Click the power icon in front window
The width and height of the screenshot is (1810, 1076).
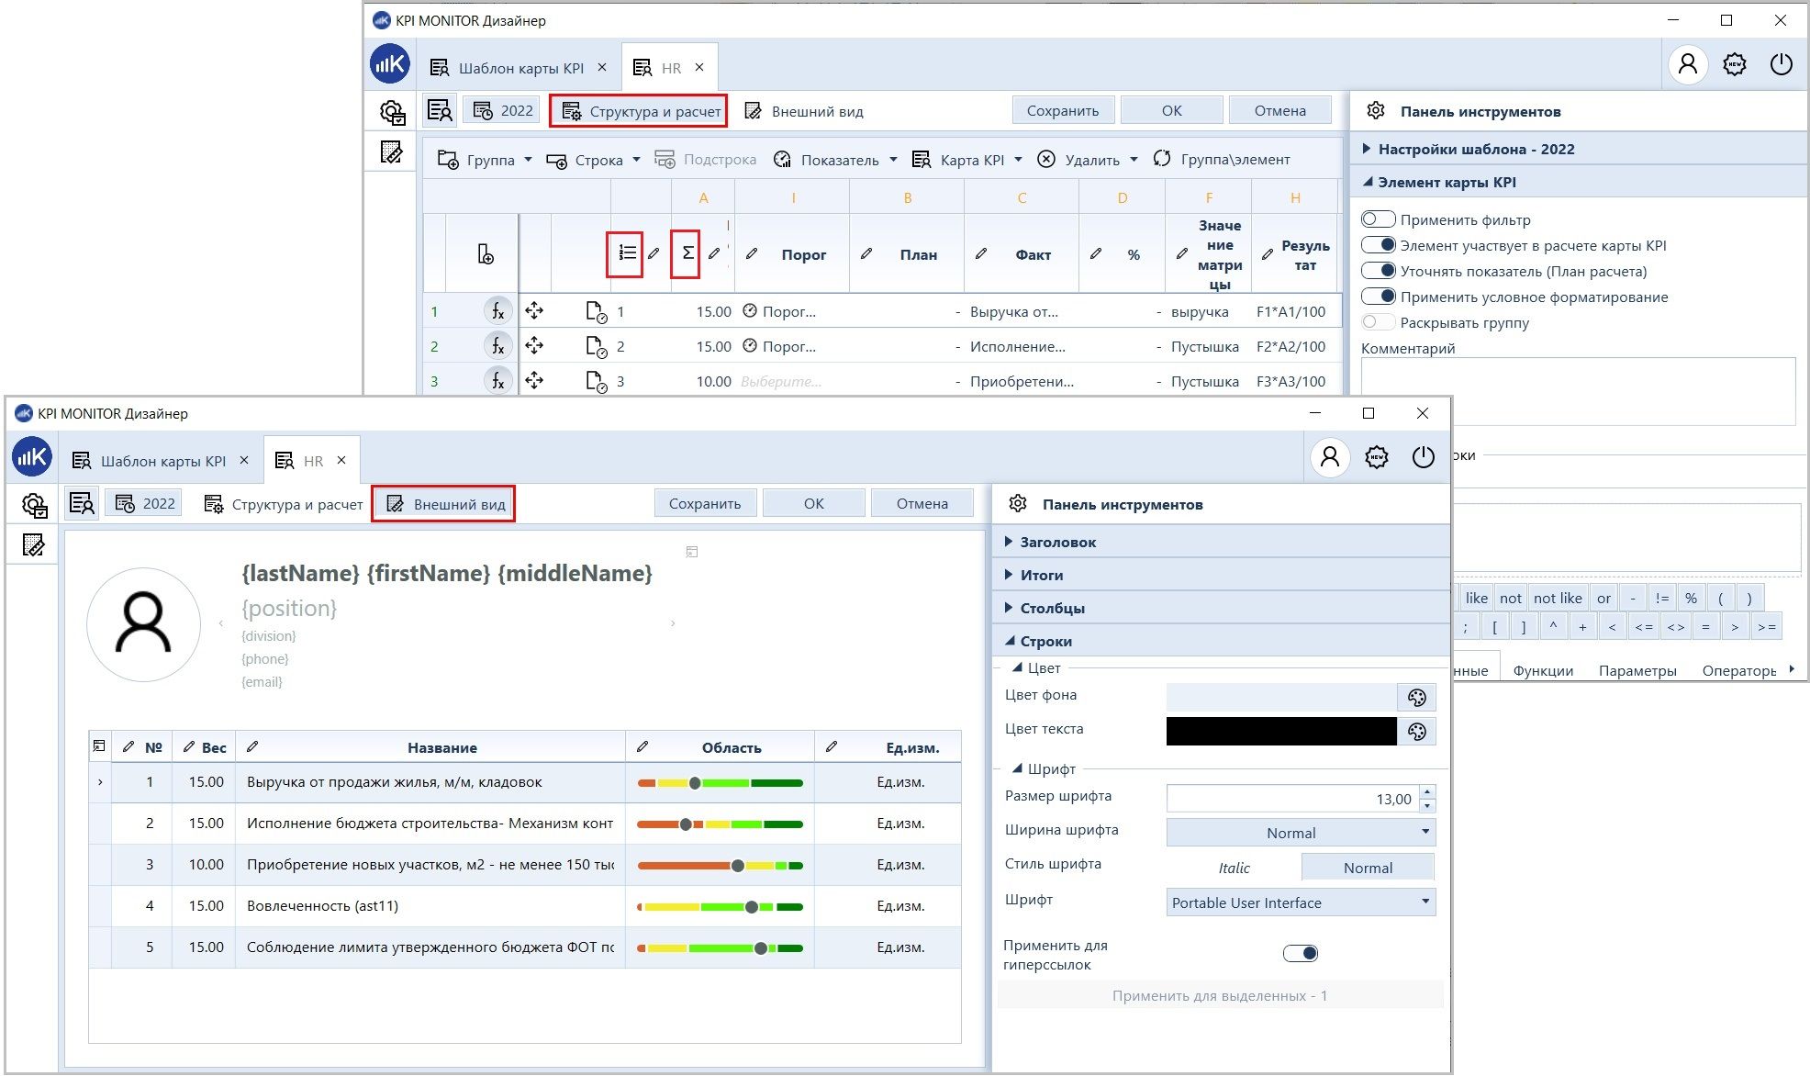[x=1424, y=457]
